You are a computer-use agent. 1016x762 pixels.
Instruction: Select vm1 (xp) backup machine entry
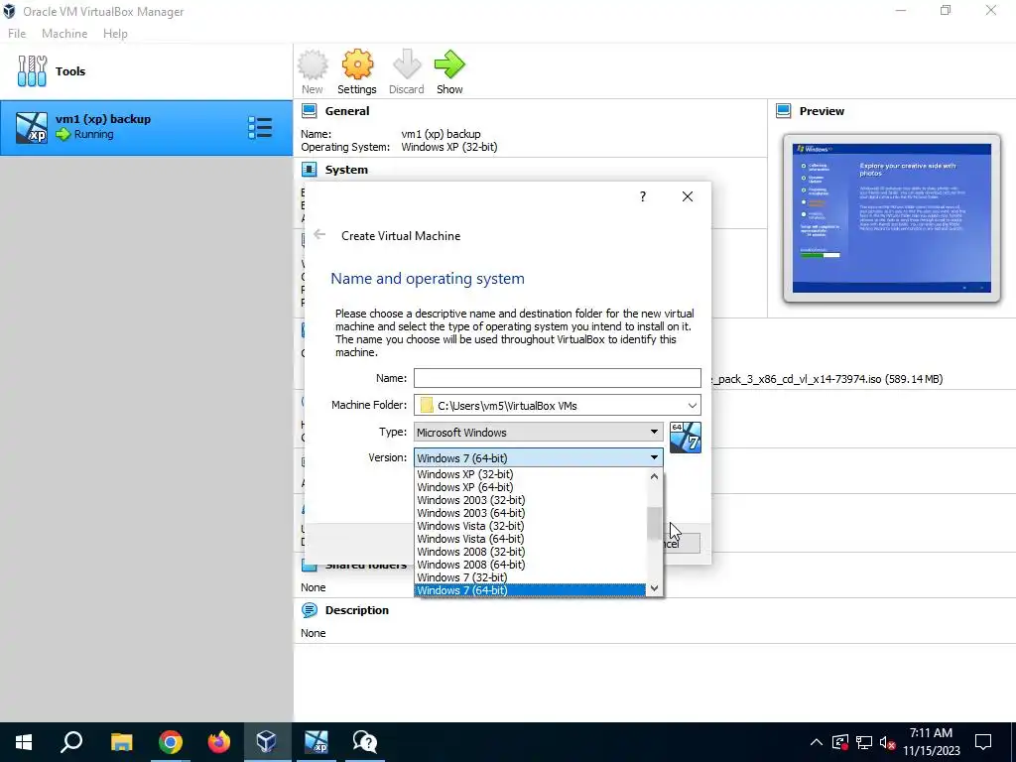coord(146,128)
